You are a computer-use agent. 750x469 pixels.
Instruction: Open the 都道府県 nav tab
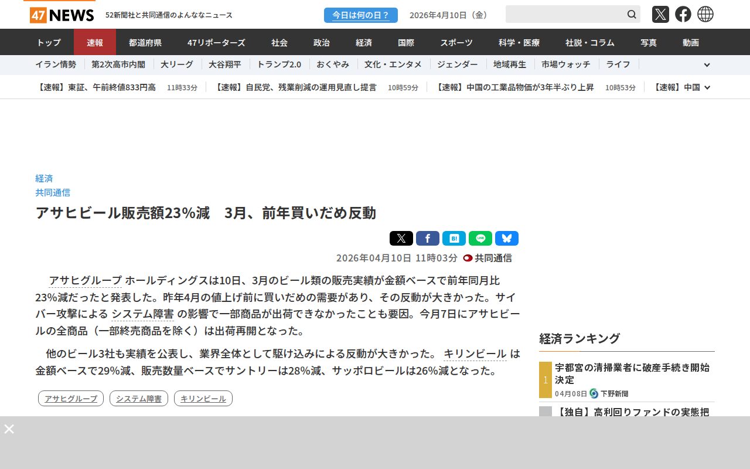coord(145,42)
